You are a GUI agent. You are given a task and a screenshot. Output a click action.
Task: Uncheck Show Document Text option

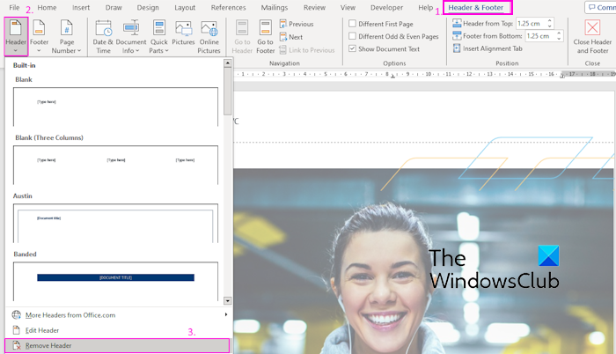pyautogui.click(x=353, y=48)
